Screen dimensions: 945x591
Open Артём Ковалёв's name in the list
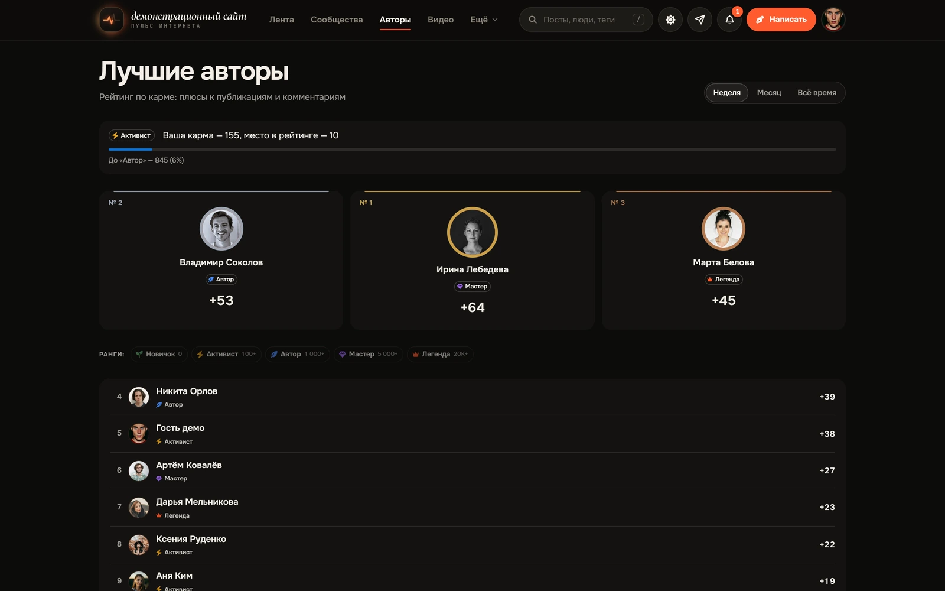[x=189, y=465]
